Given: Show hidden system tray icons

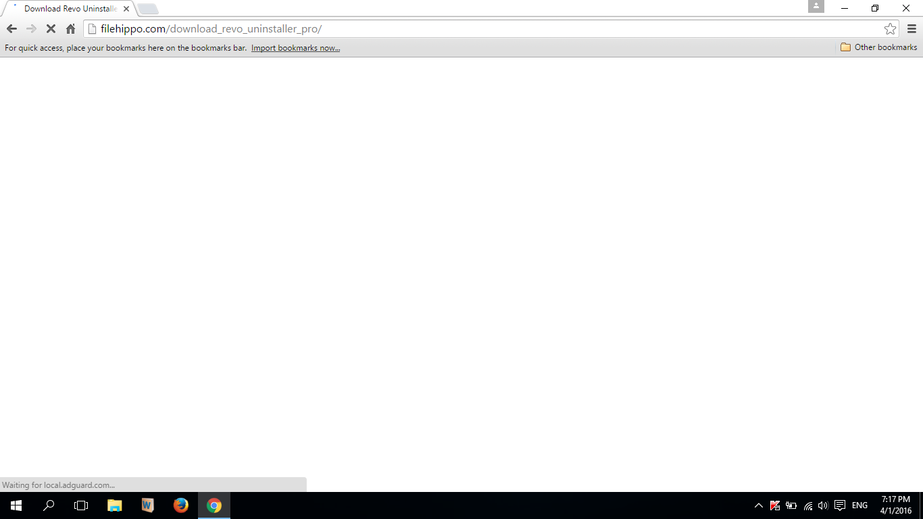Looking at the screenshot, I should [758, 505].
